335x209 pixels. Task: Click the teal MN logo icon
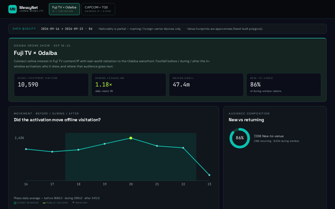point(13,9)
